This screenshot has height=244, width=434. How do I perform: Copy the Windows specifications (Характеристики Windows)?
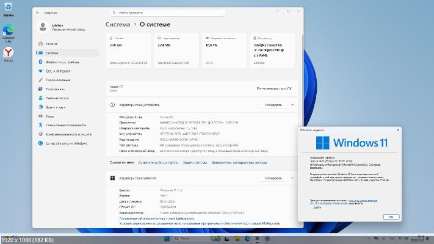point(273,178)
